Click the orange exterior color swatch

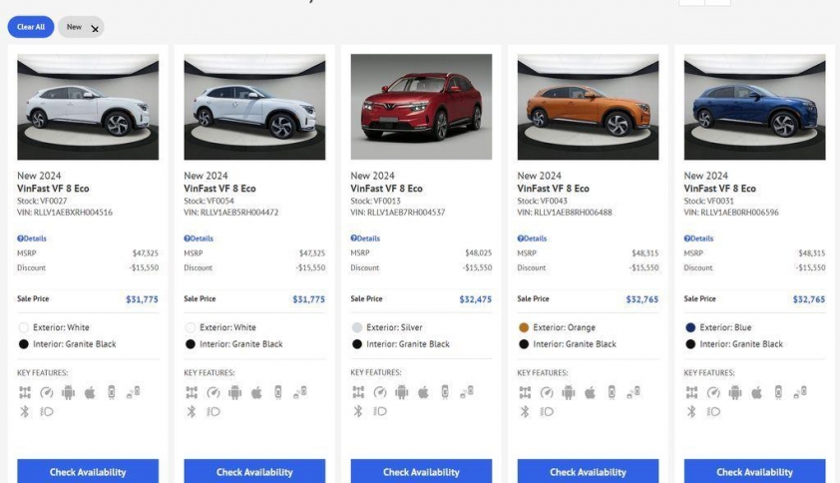click(x=524, y=327)
